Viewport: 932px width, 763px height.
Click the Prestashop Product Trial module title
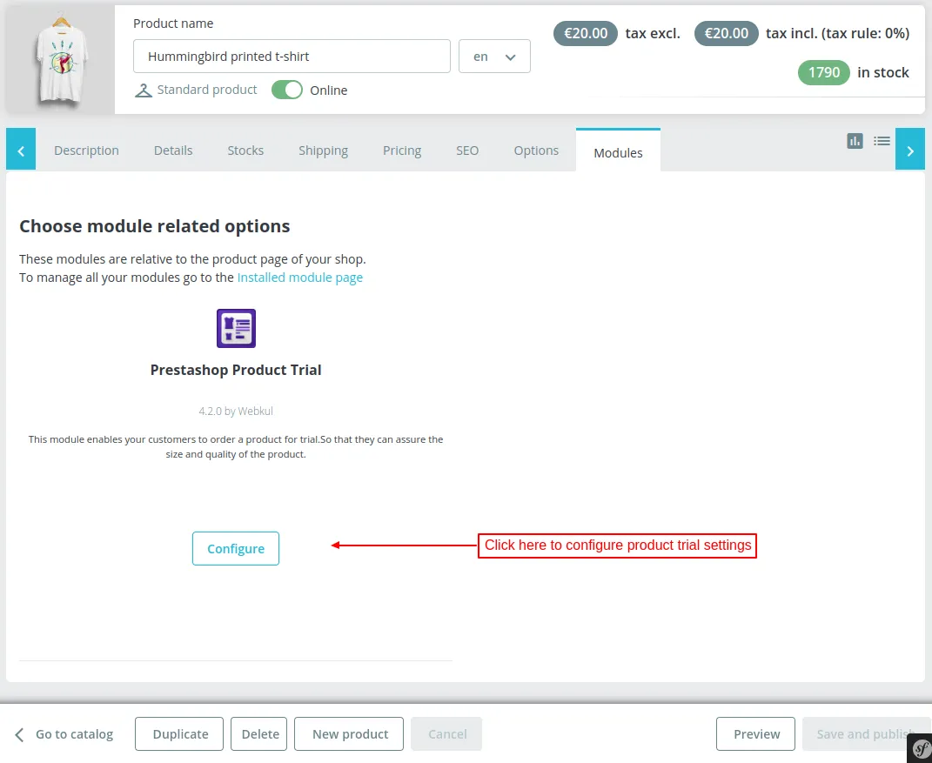click(236, 371)
